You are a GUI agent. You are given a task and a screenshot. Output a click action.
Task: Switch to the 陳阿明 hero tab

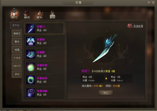coord(17,66)
